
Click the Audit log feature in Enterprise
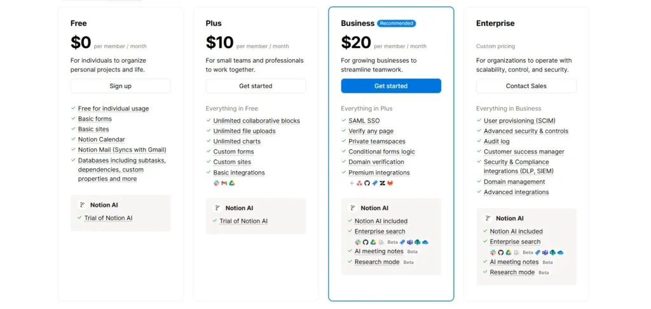click(x=497, y=141)
